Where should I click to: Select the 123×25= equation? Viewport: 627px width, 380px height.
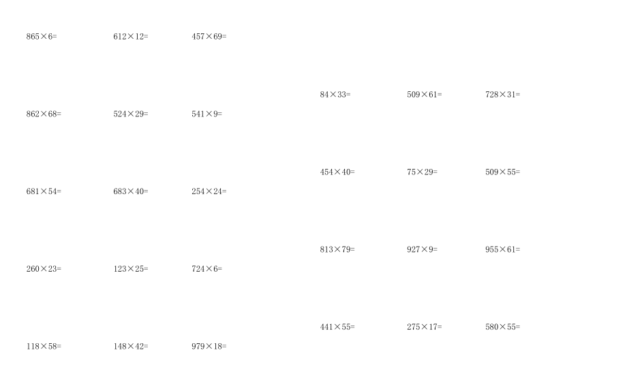tap(130, 269)
